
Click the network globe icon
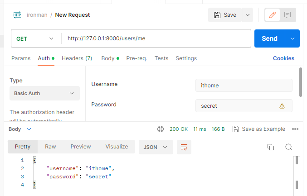pyautogui.click(x=161, y=129)
